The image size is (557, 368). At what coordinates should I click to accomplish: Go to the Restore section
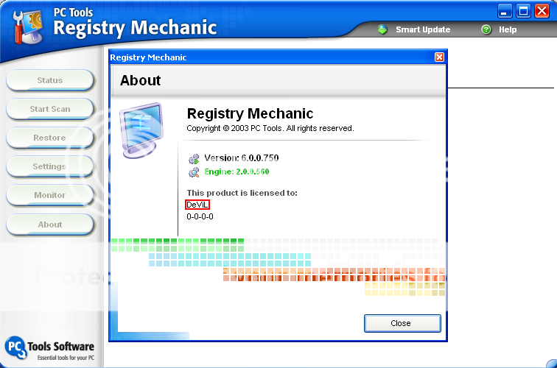tap(50, 138)
